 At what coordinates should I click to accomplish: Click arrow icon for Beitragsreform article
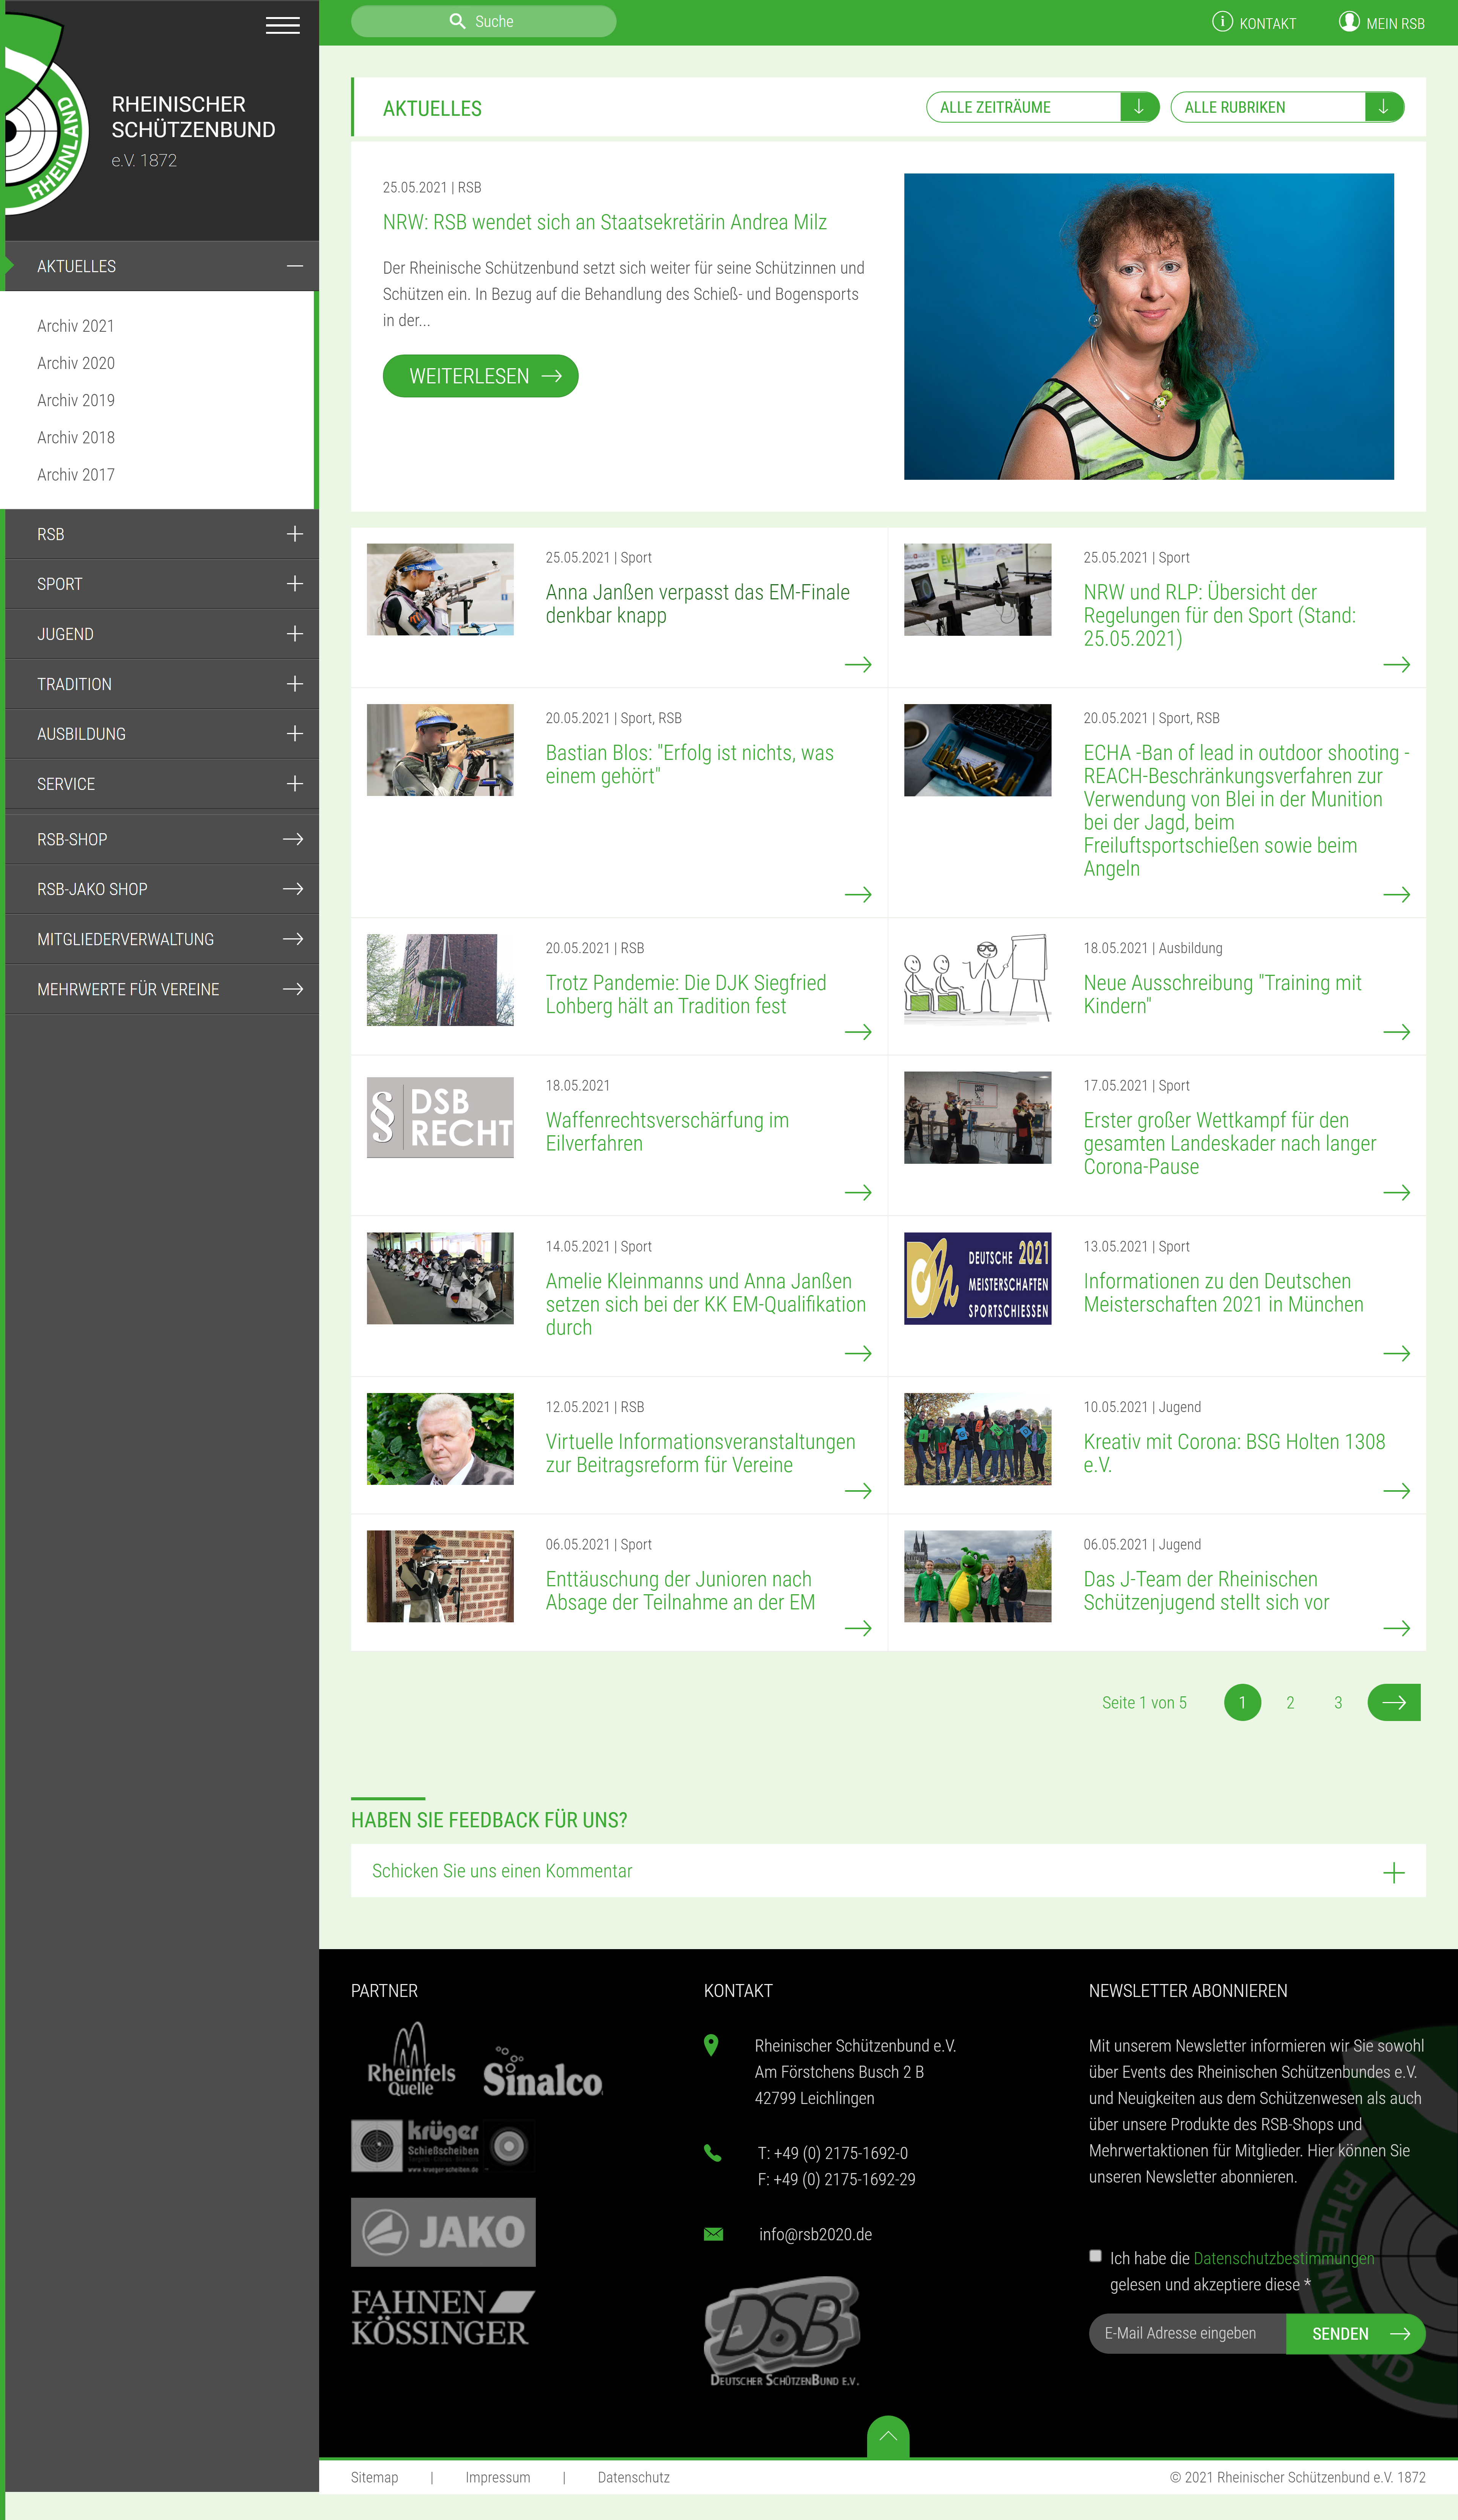(858, 1491)
